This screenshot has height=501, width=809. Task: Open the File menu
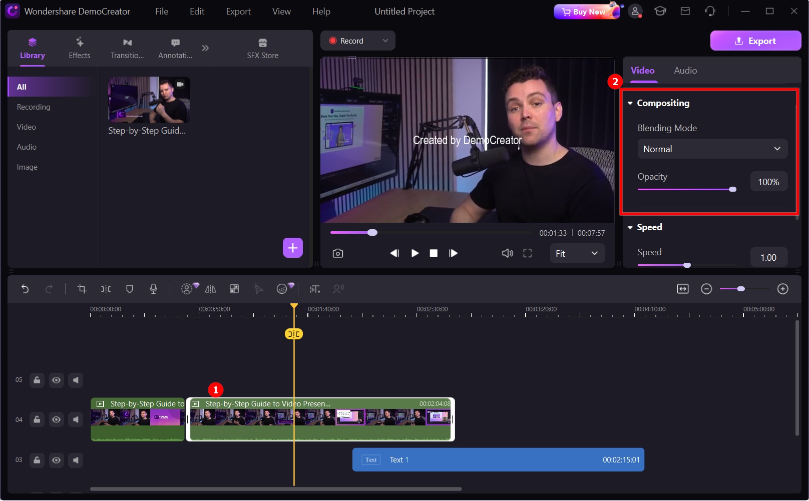click(x=162, y=11)
